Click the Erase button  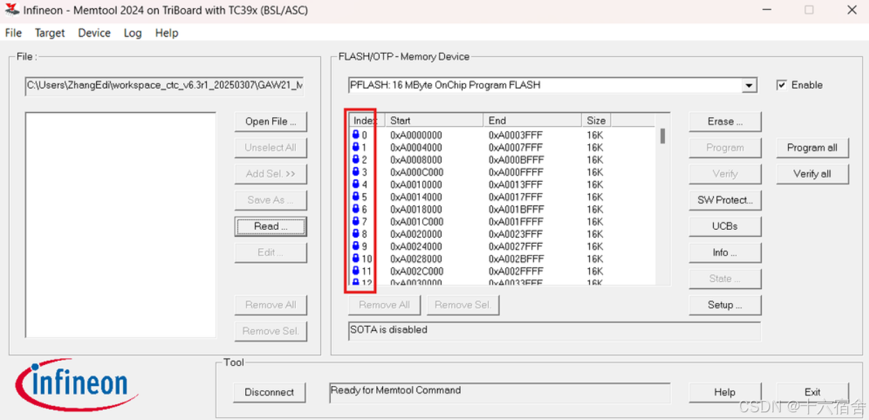[725, 121]
